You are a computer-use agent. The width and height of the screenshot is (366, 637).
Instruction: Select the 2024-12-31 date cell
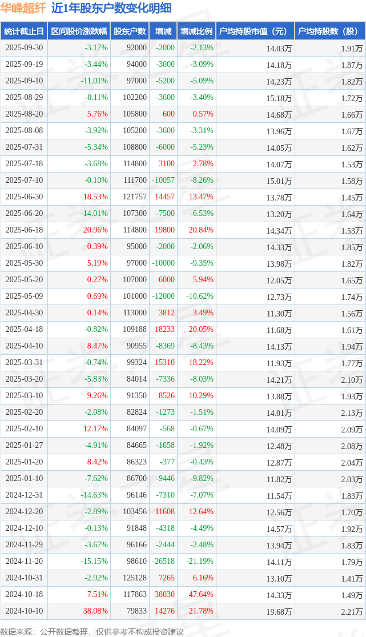pos(24,495)
